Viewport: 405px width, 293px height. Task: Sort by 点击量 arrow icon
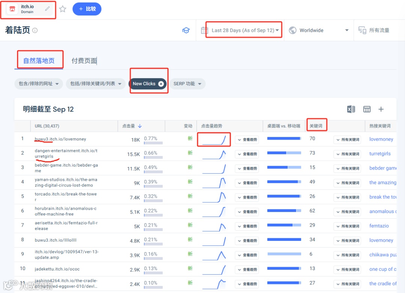click(x=140, y=126)
